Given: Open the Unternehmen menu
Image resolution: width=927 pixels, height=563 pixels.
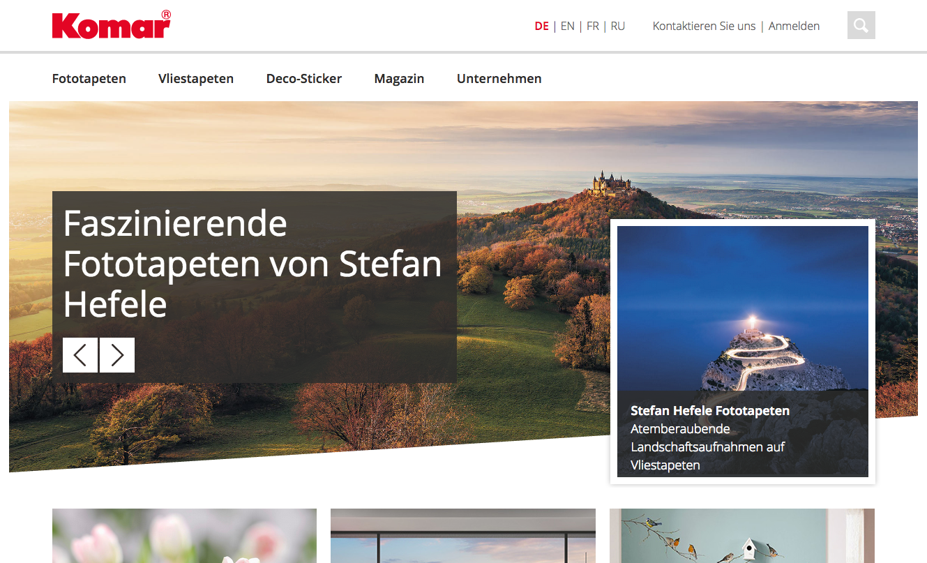Looking at the screenshot, I should point(499,79).
